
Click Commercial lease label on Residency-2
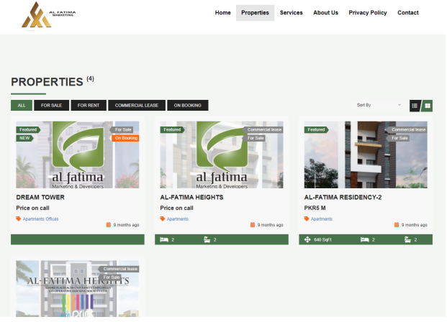407,130
